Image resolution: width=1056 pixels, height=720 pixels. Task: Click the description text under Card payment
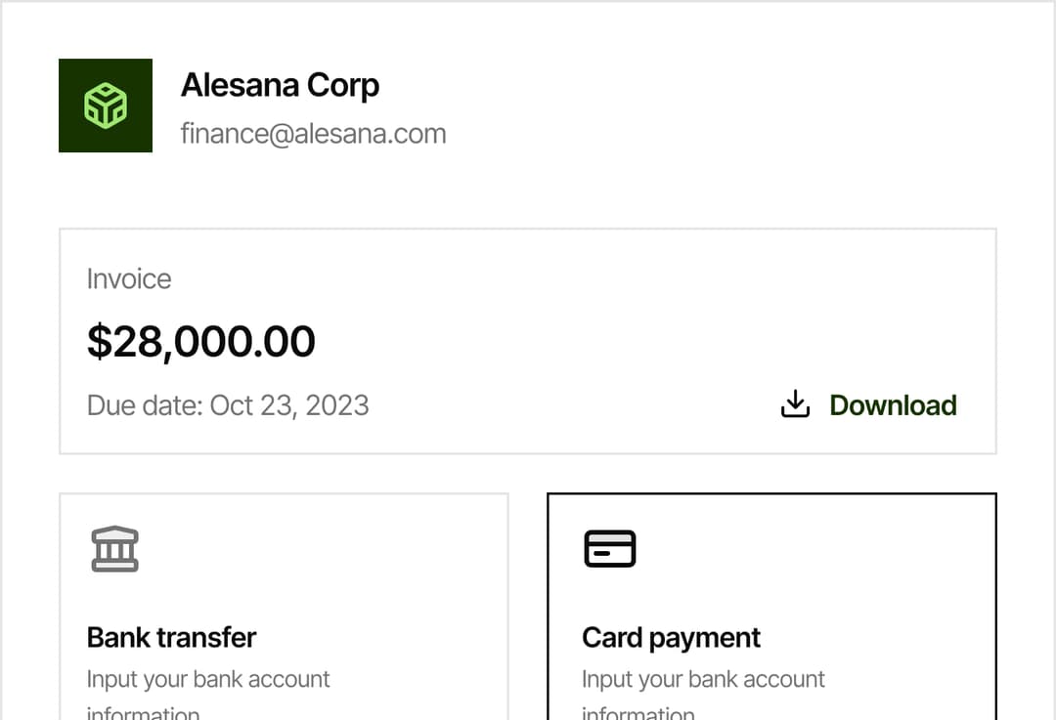click(x=703, y=680)
